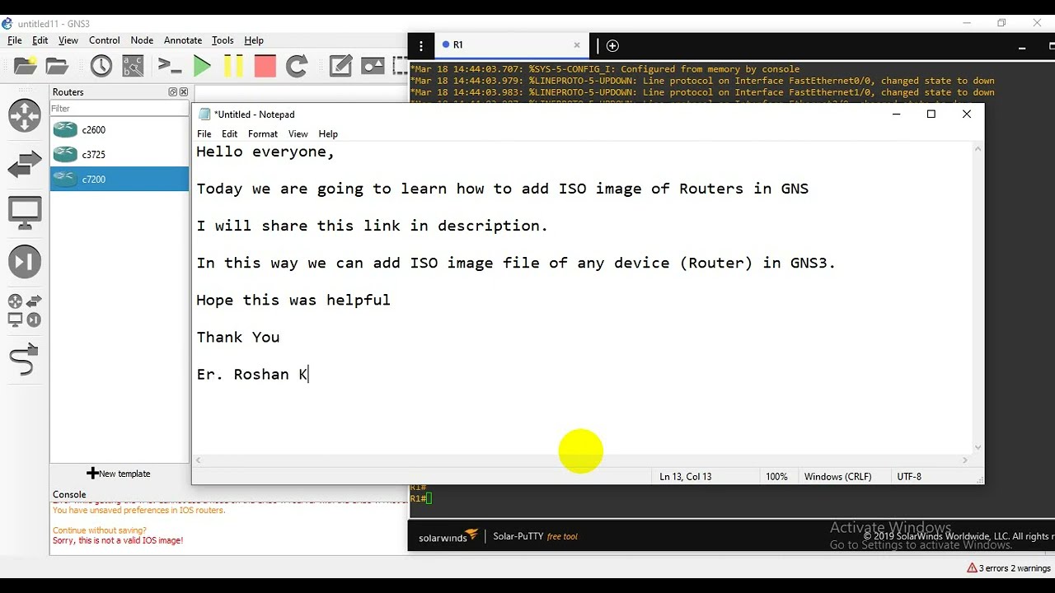Browse Routers device category icon

click(x=25, y=115)
